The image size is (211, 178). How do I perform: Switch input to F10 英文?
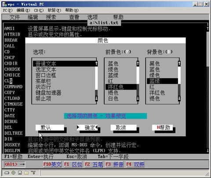(x=52, y=164)
